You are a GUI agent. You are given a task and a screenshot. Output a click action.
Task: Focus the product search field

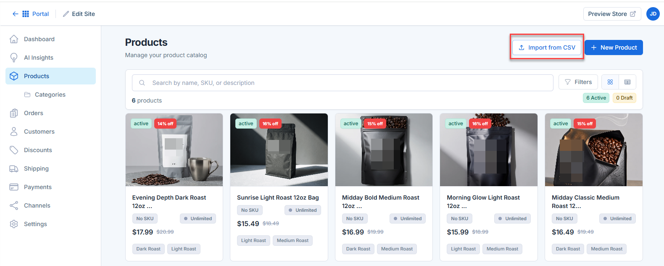[343, 83]
